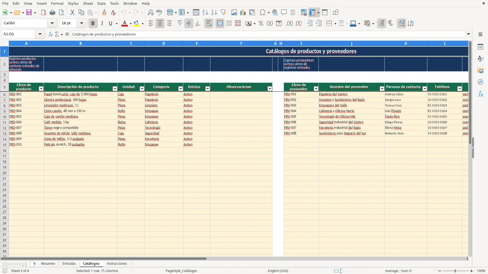Switch to the Instrucciones sheet tab
Screen dimensions: 488x274
(117, 263)
